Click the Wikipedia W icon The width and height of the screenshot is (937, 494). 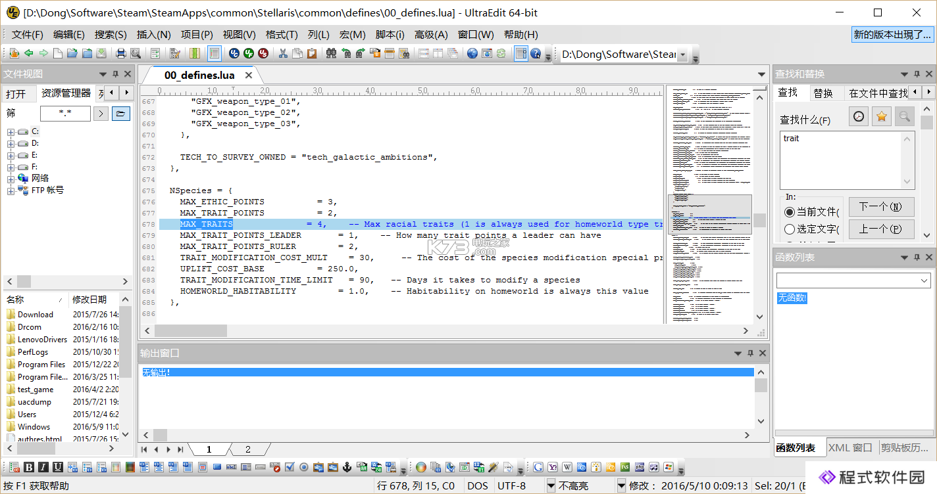click(567, 467)
